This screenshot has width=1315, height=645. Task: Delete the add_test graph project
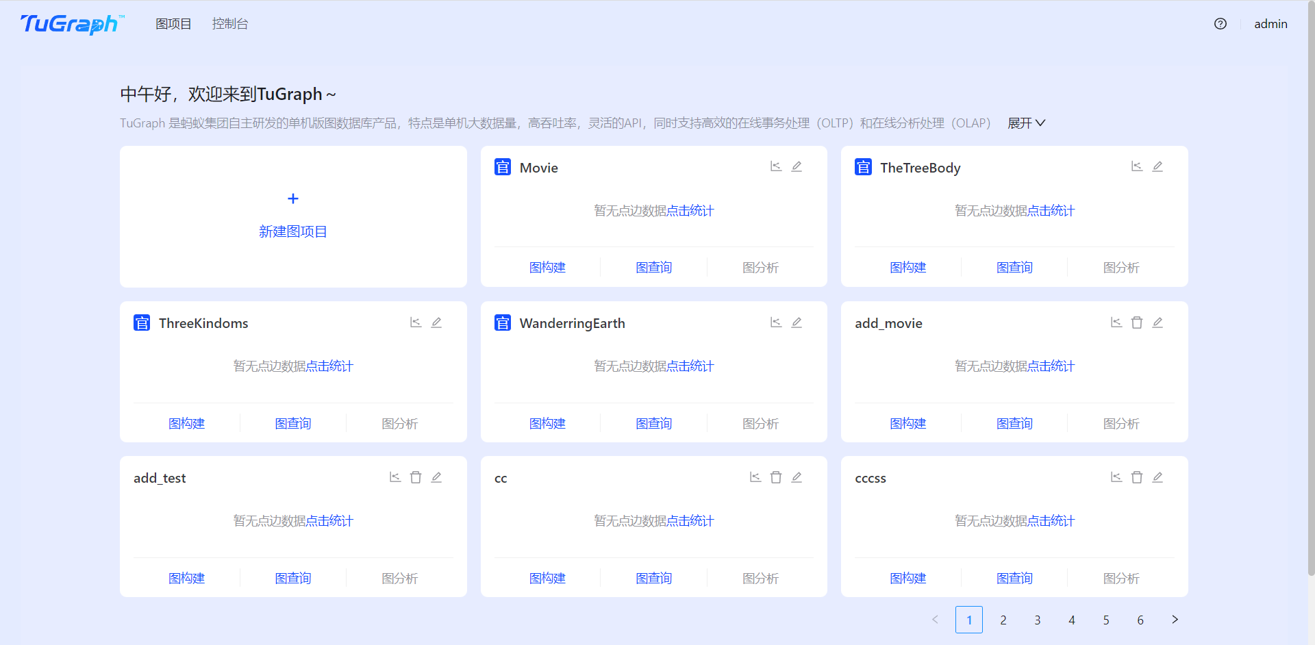pos(416,477)
